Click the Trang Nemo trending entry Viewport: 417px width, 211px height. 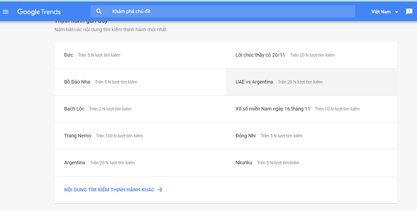[x=77, y=136]
